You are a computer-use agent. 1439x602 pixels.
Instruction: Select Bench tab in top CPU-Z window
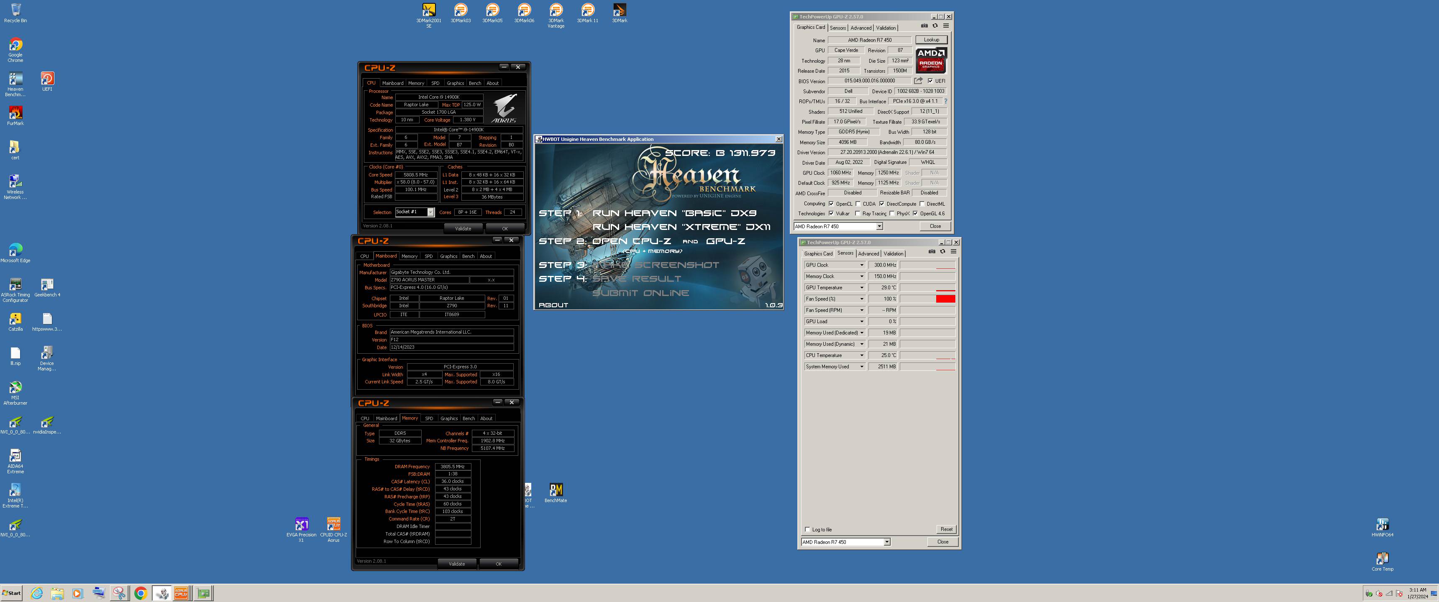point(475,83)
